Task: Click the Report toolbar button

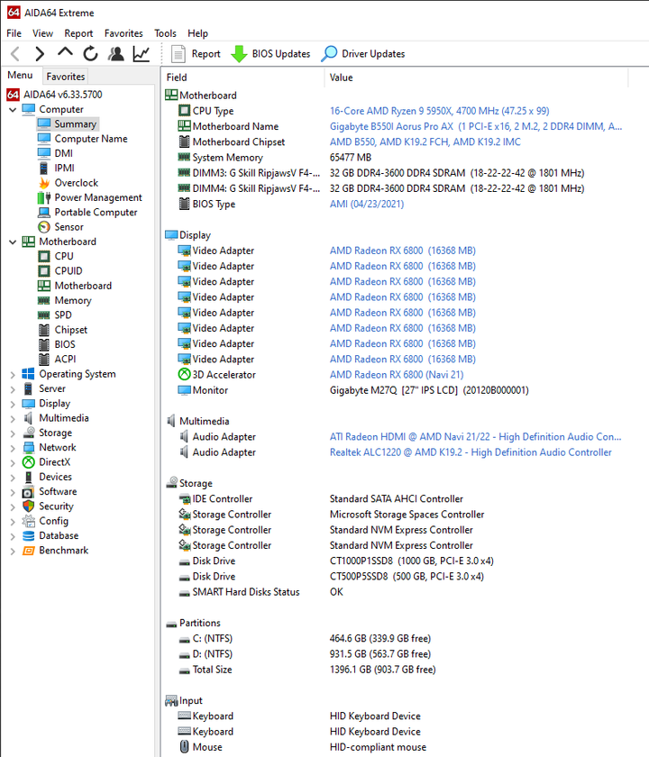Action: 196,53
